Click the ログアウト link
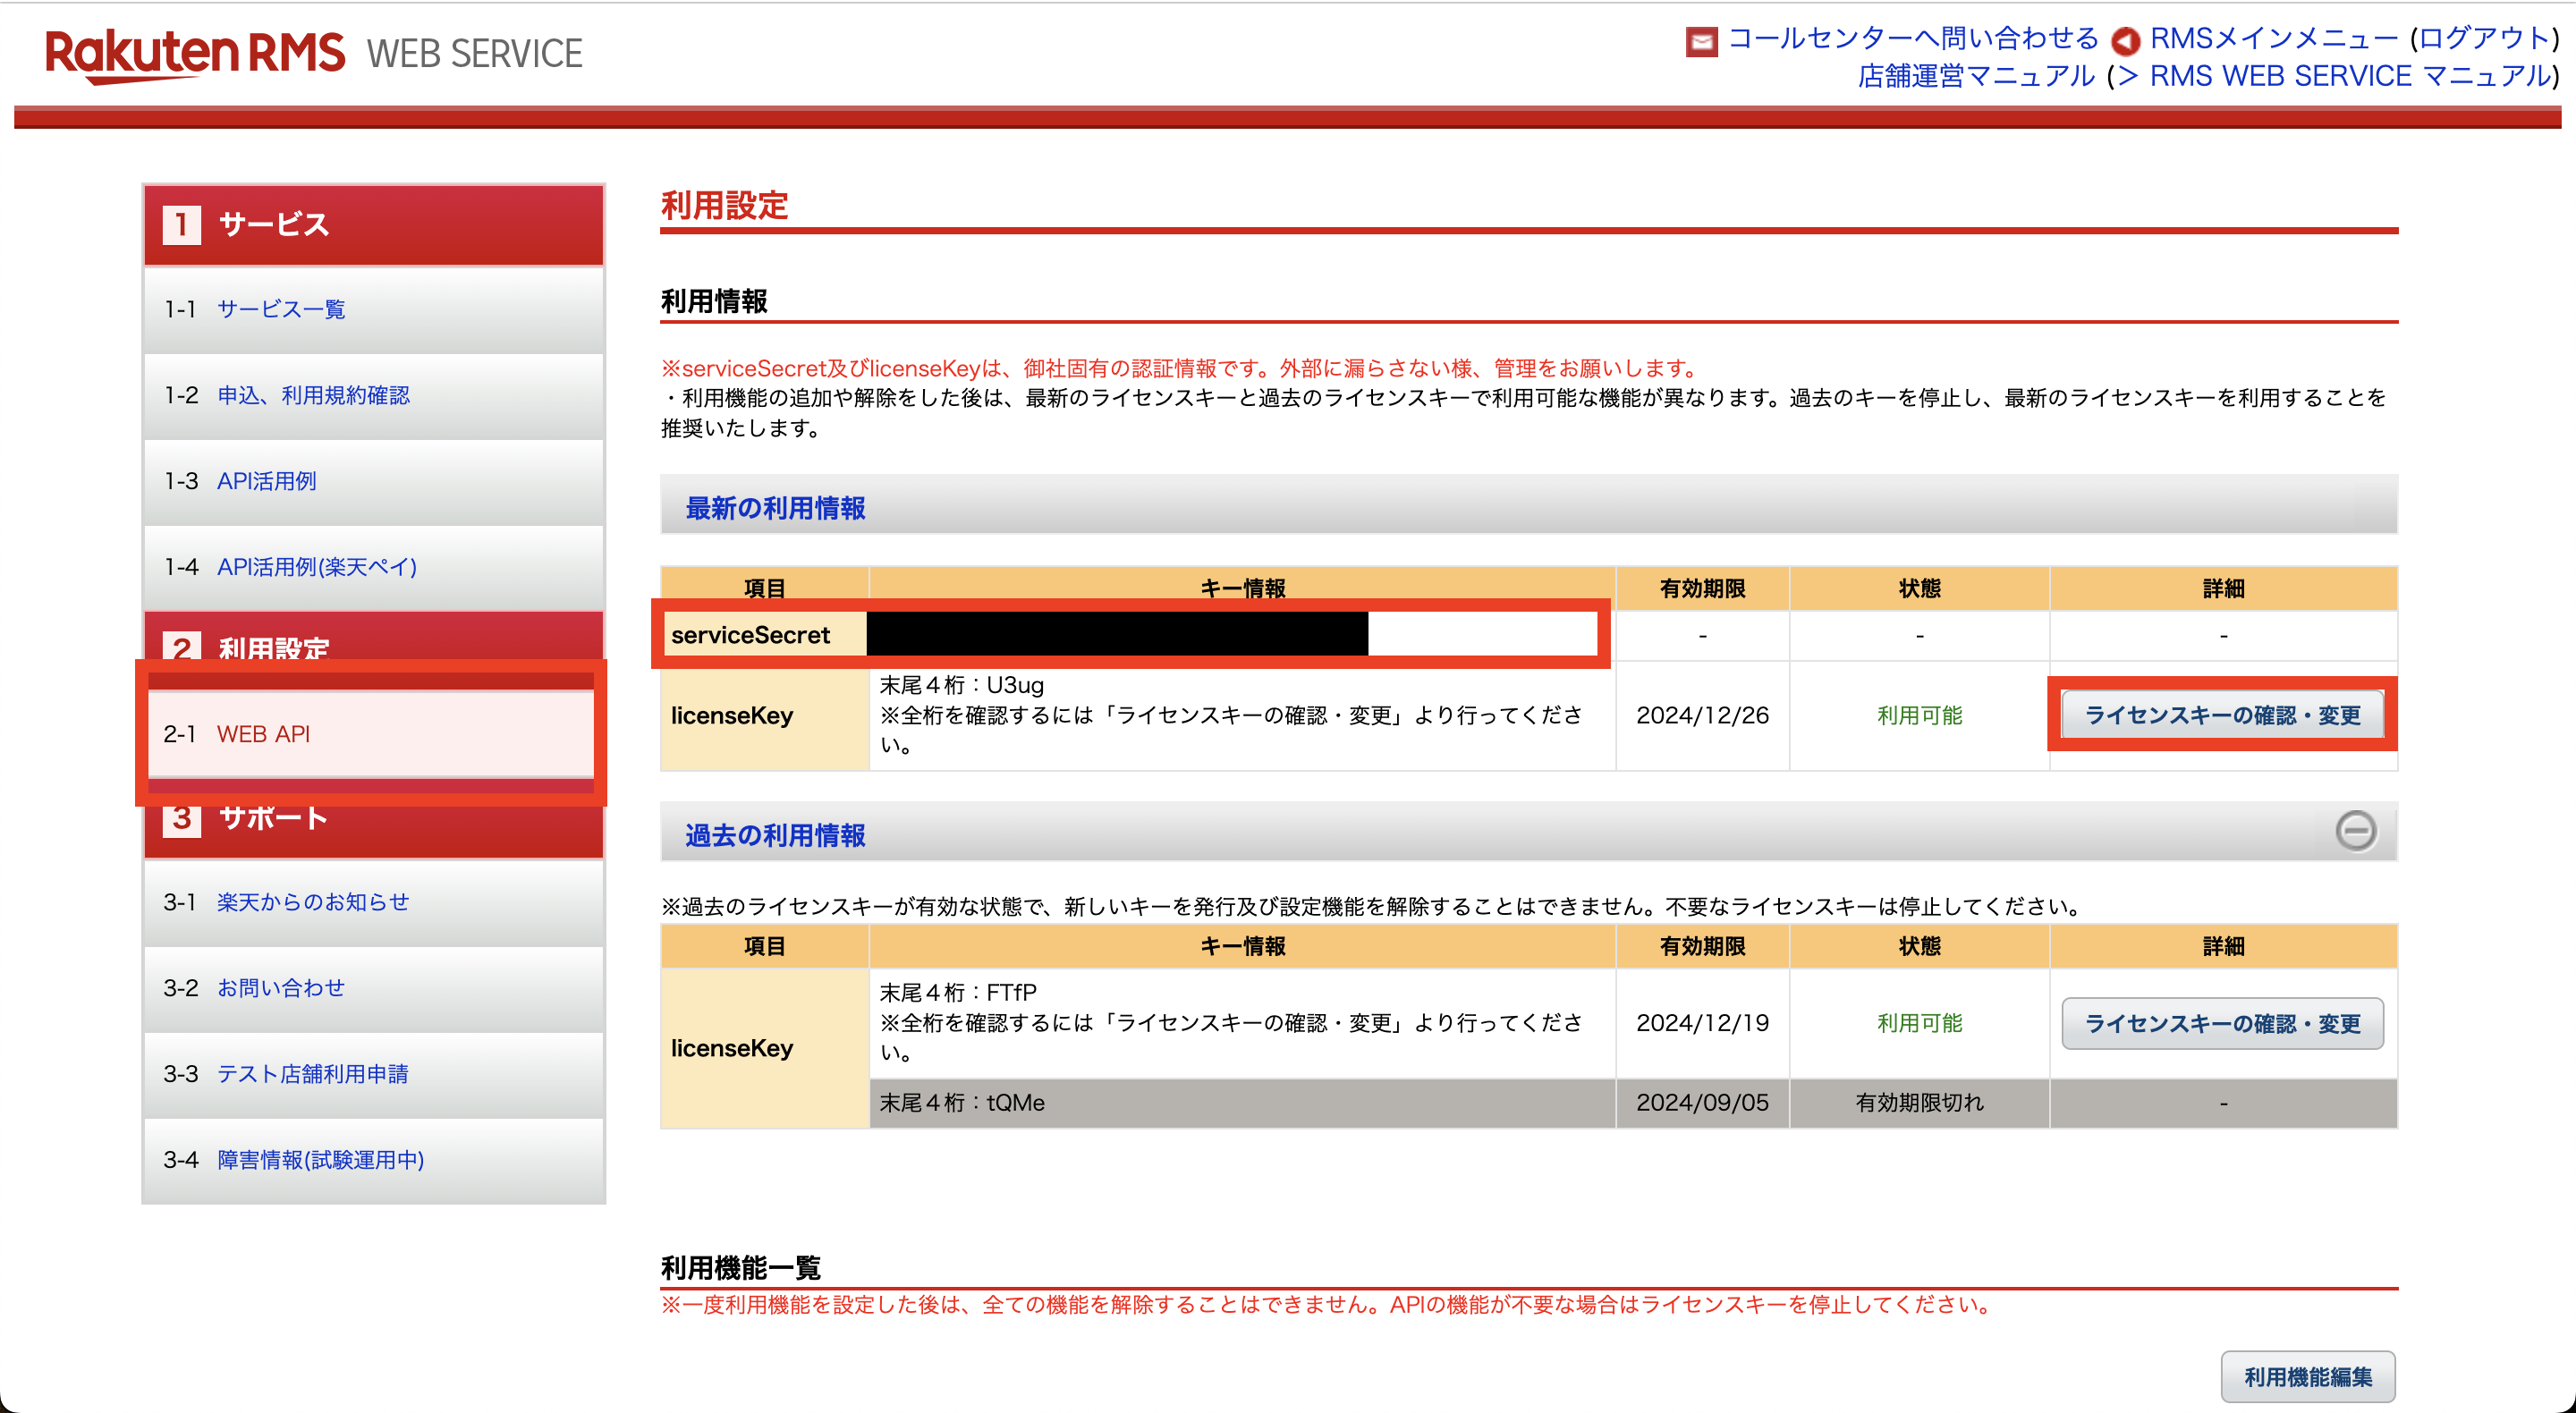2576x1413 pixels. (2483, 39)
